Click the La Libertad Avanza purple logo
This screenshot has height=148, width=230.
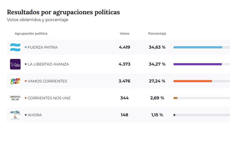15,64
